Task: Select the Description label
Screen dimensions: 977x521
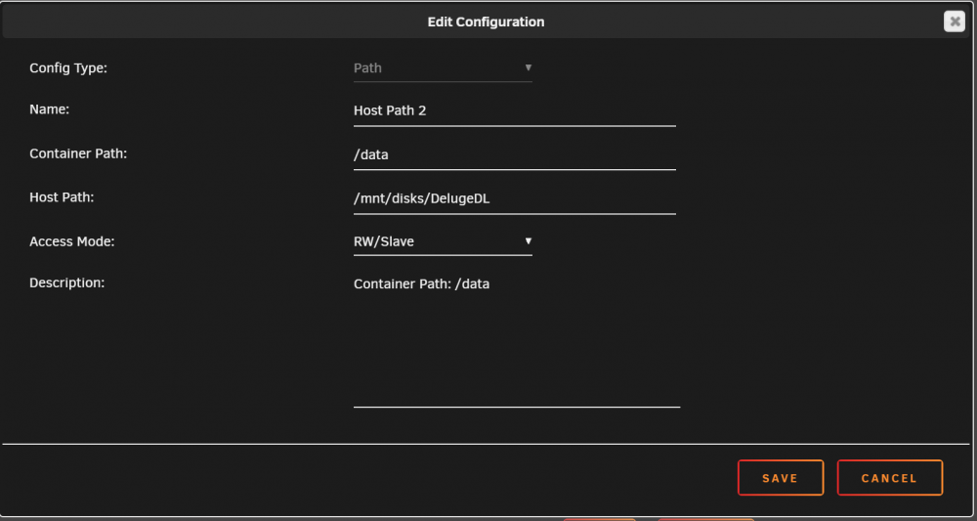Action: click(x=66, y=282)
